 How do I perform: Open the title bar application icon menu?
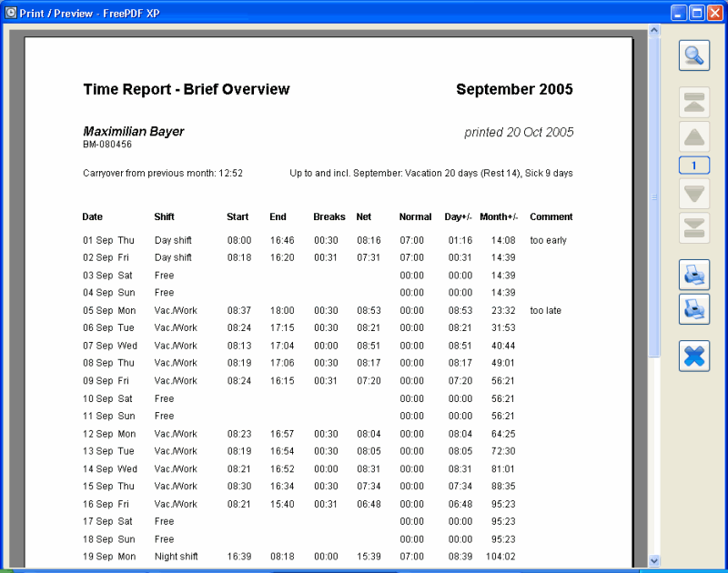click(10, 13)
